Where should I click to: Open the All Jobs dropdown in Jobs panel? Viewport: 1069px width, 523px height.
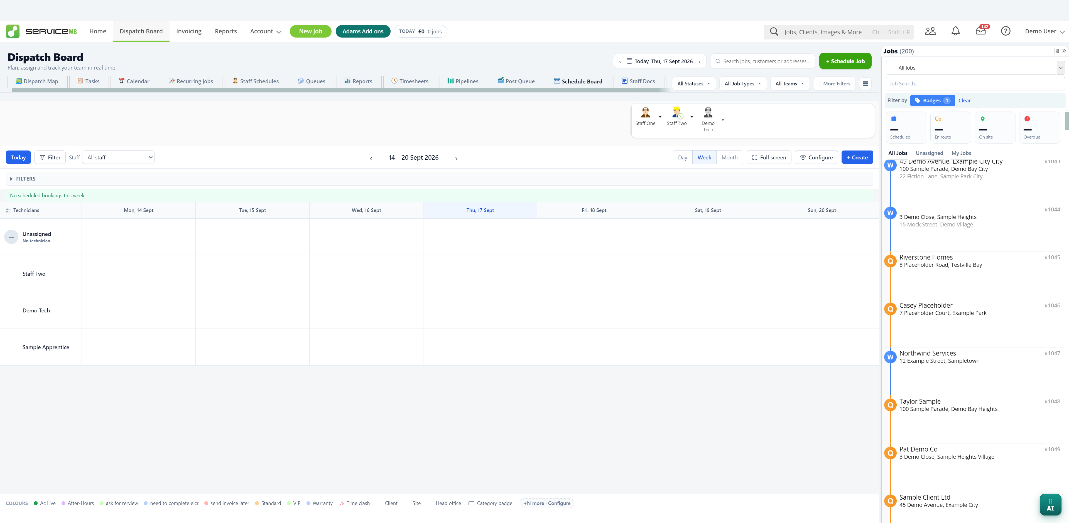pyautogui.click(x=975, y=68)
